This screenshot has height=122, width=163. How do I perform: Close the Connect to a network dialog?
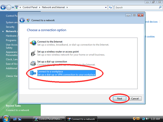[140, 15]
